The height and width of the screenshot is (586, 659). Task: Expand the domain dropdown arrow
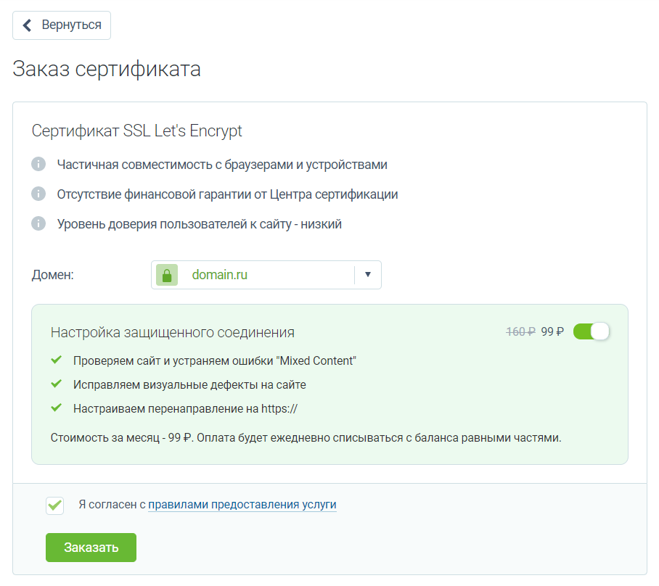(x=367, y=275)
